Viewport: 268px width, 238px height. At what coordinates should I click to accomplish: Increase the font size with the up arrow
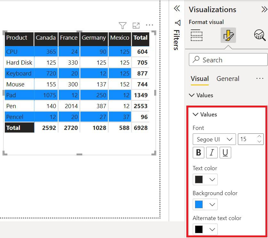pyautogui.click(x=259, y=137)
